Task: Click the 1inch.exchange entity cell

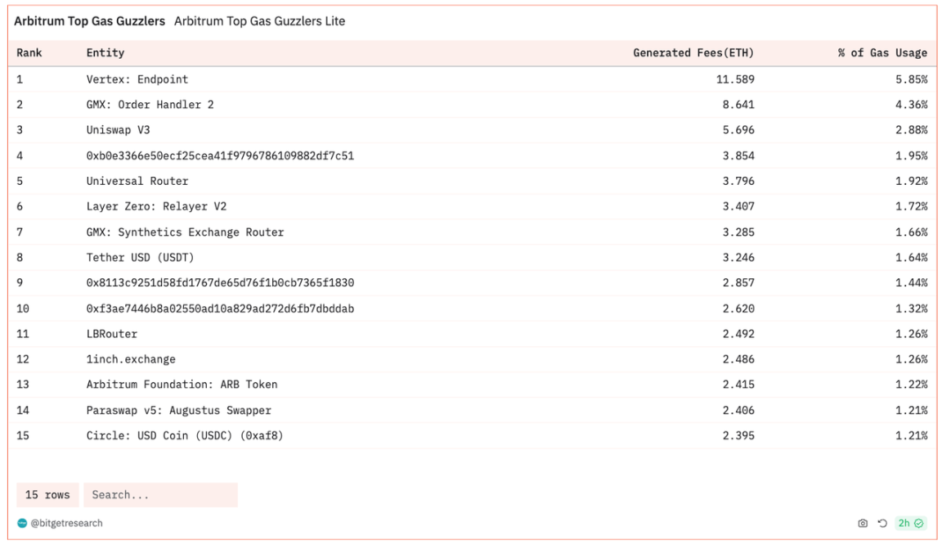Action: [x=131, y=359]
